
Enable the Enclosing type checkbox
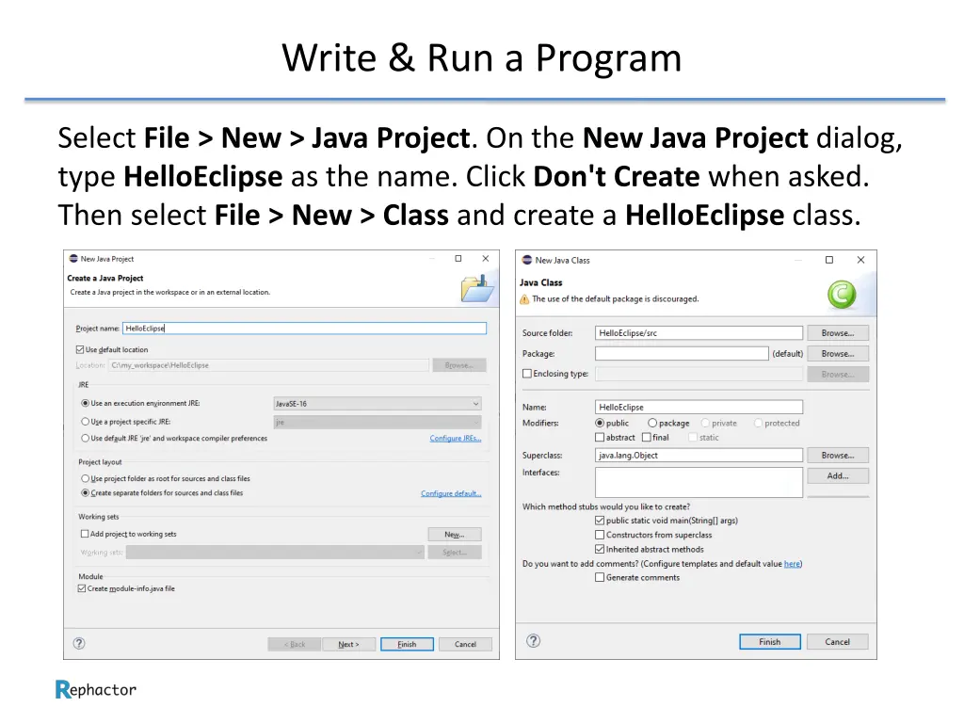527,373
